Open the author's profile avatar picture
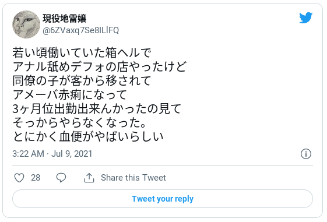 [26, 24]
